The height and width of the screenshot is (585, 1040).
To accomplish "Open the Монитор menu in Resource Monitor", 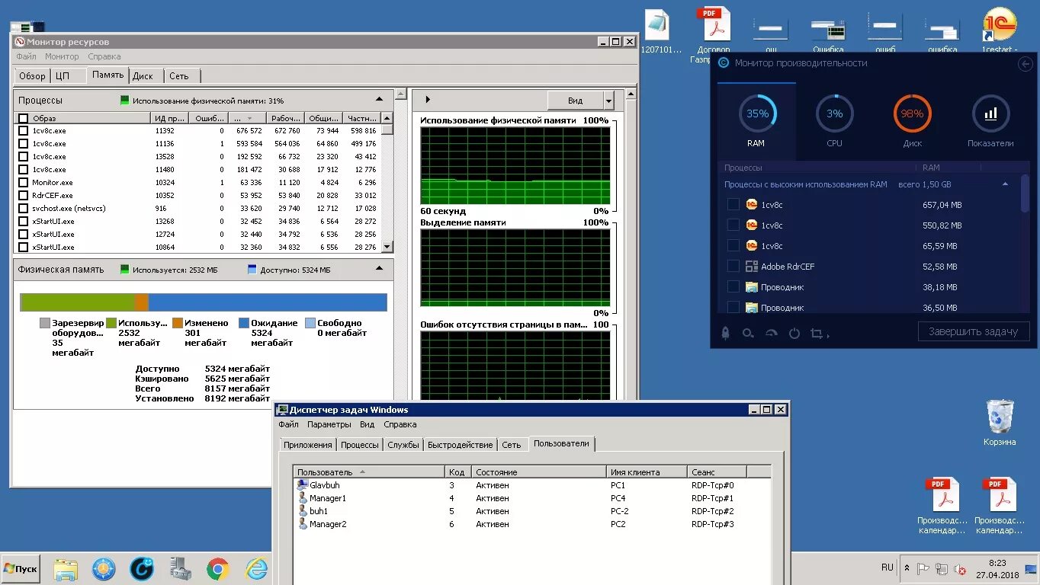I will point(62,56).
